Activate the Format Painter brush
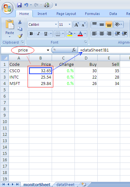This screenshot has width=130, height=187. coord(20,36)
